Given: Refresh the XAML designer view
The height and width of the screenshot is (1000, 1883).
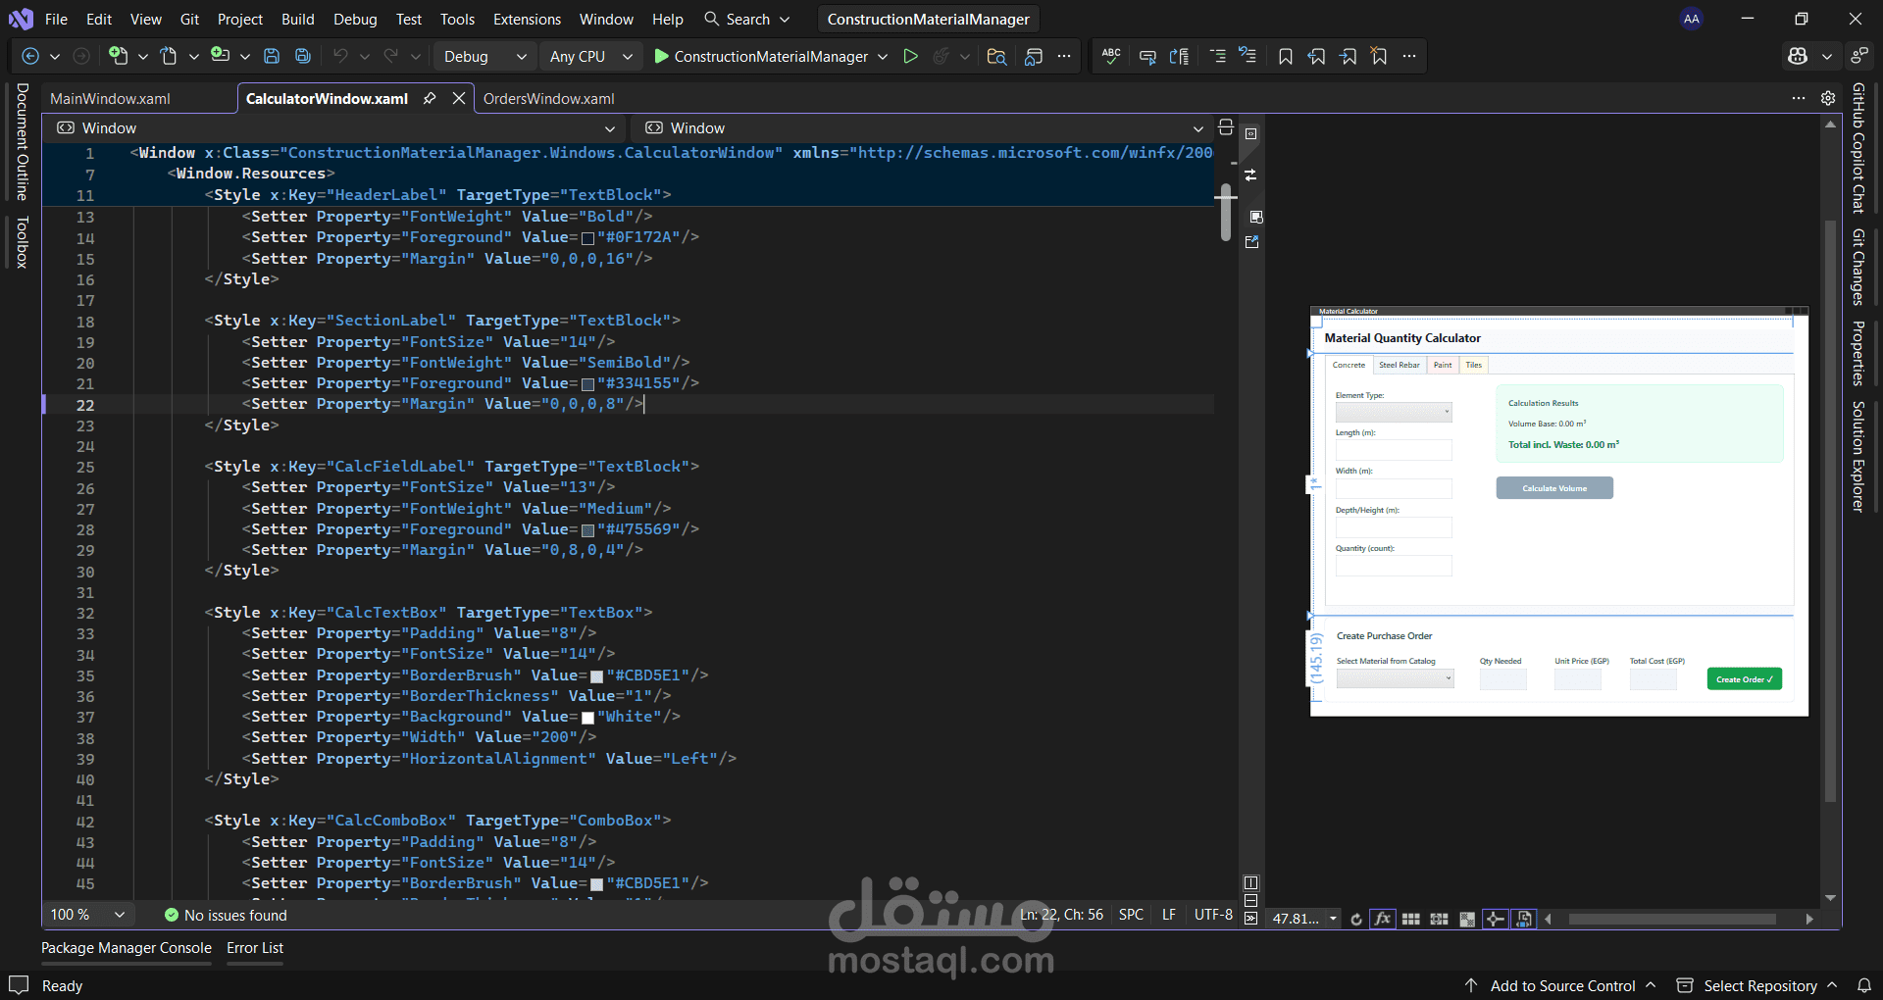Looking at the screenshot, I should point(1356,919).
